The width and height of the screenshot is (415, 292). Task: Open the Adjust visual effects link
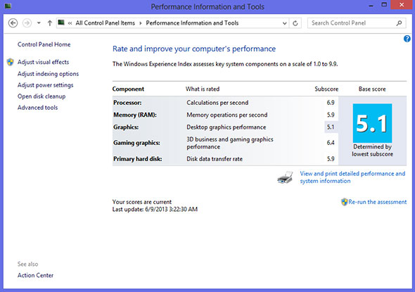43,62
